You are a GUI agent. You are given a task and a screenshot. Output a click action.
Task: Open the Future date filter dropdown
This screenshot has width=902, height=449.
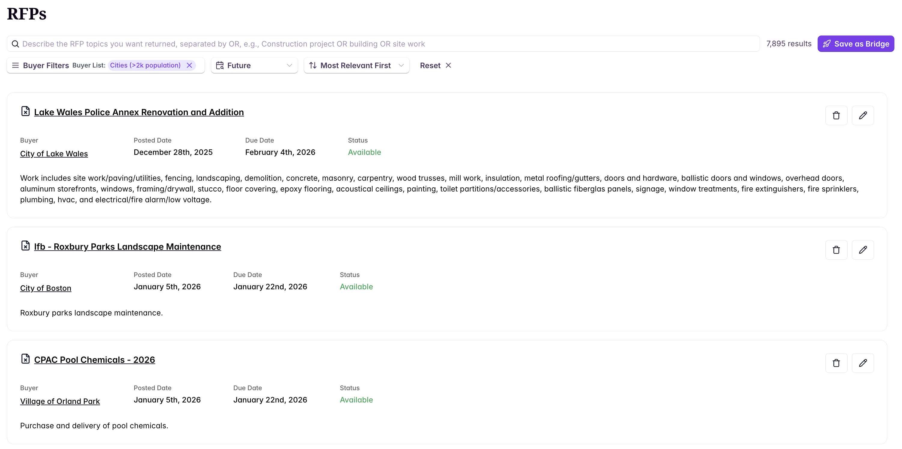point(254,65)
